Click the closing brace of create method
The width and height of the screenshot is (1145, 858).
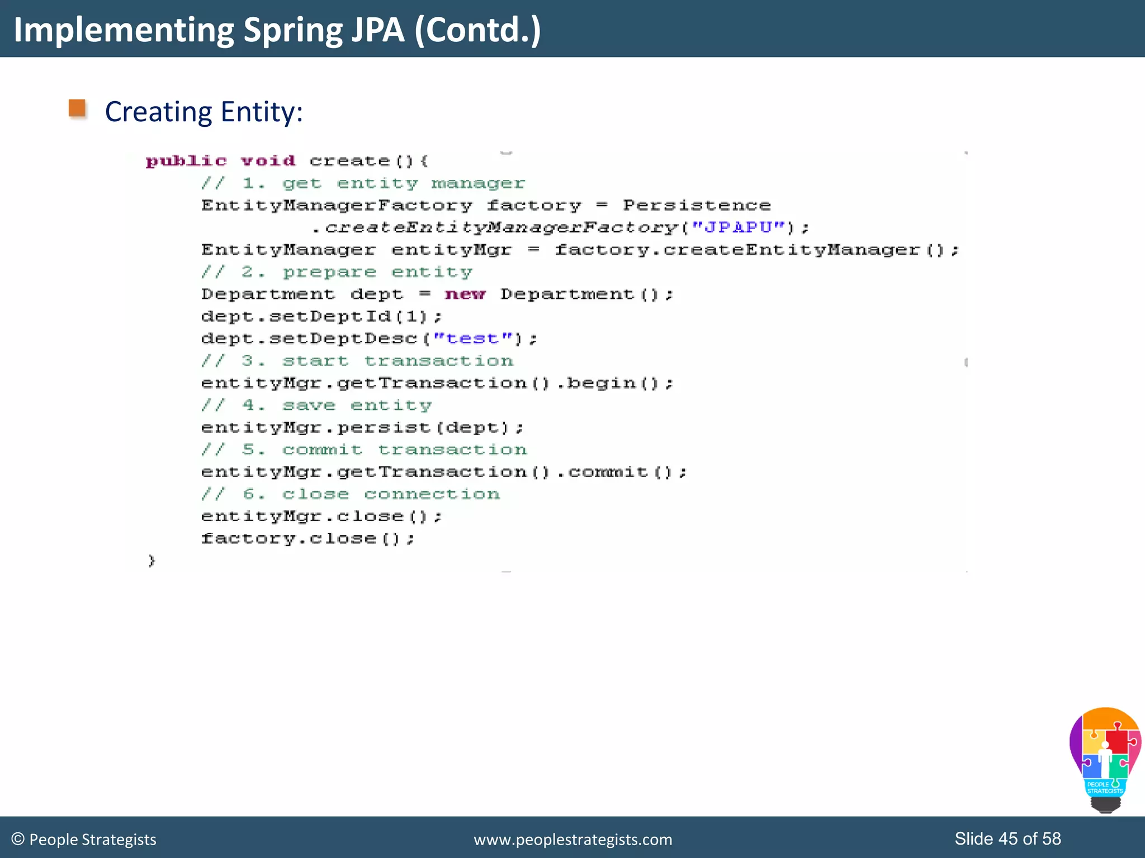(152, 560)
